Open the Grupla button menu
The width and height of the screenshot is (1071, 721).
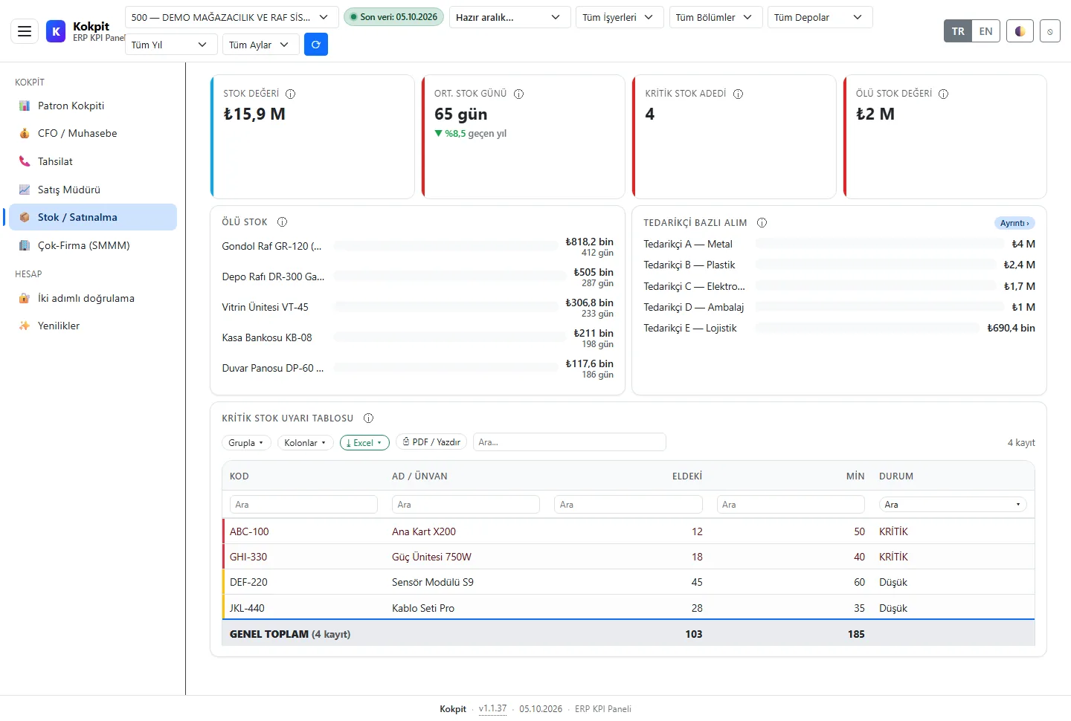[246, 442]
